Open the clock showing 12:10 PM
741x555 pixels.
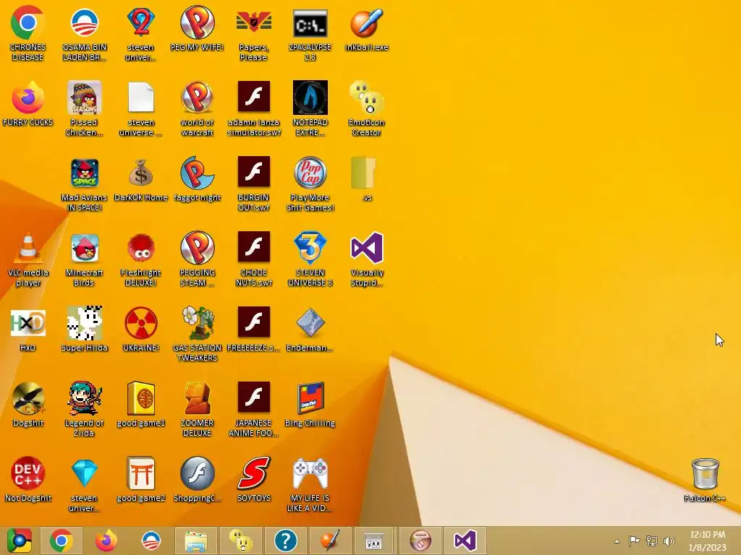708,541
